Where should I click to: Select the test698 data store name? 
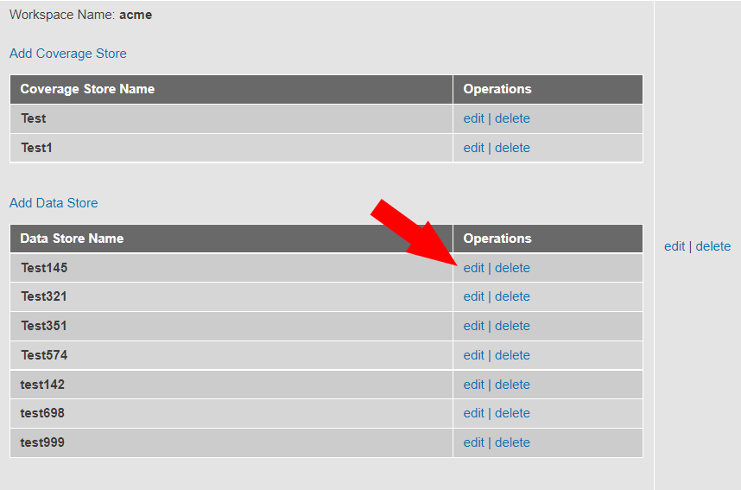tap(42, 413)
